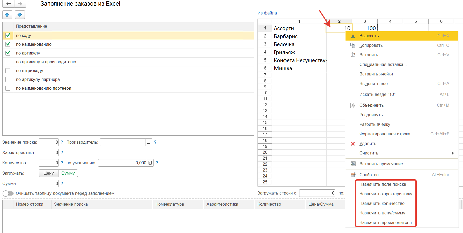Enable the по наименованию партнера checkbox
This screenshot has height=233, width=463.
8,88
